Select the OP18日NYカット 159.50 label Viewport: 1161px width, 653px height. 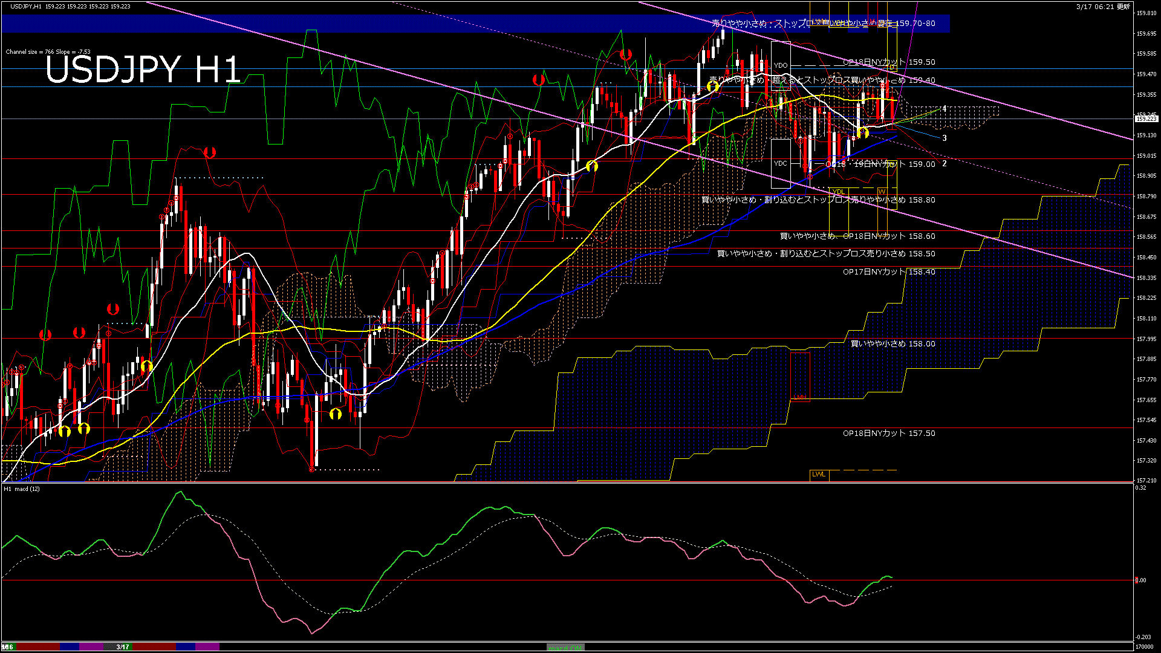[x=888, y=62]
